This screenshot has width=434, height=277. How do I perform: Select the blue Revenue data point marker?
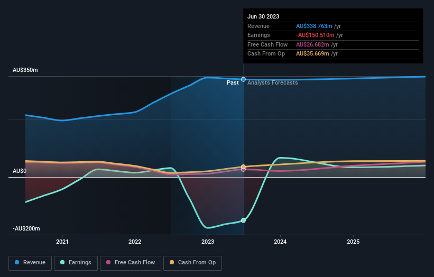[x=243, y=79]
